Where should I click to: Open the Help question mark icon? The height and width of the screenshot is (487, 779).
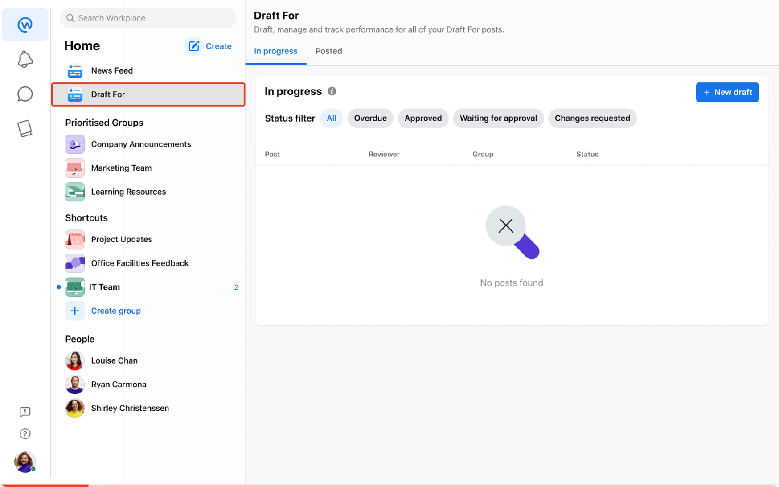[x=25, y=433]
